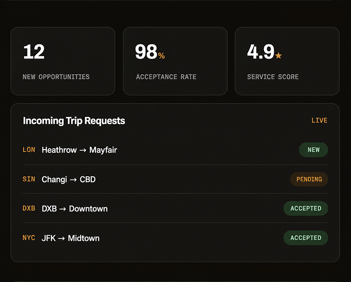Click the ACCEPTED badge for DXB Downtown
Screen dimensions: 351x282
tap(306, 209)
